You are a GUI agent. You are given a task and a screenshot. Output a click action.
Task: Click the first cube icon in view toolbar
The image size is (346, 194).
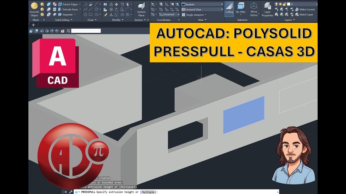[x=31, y=31]
